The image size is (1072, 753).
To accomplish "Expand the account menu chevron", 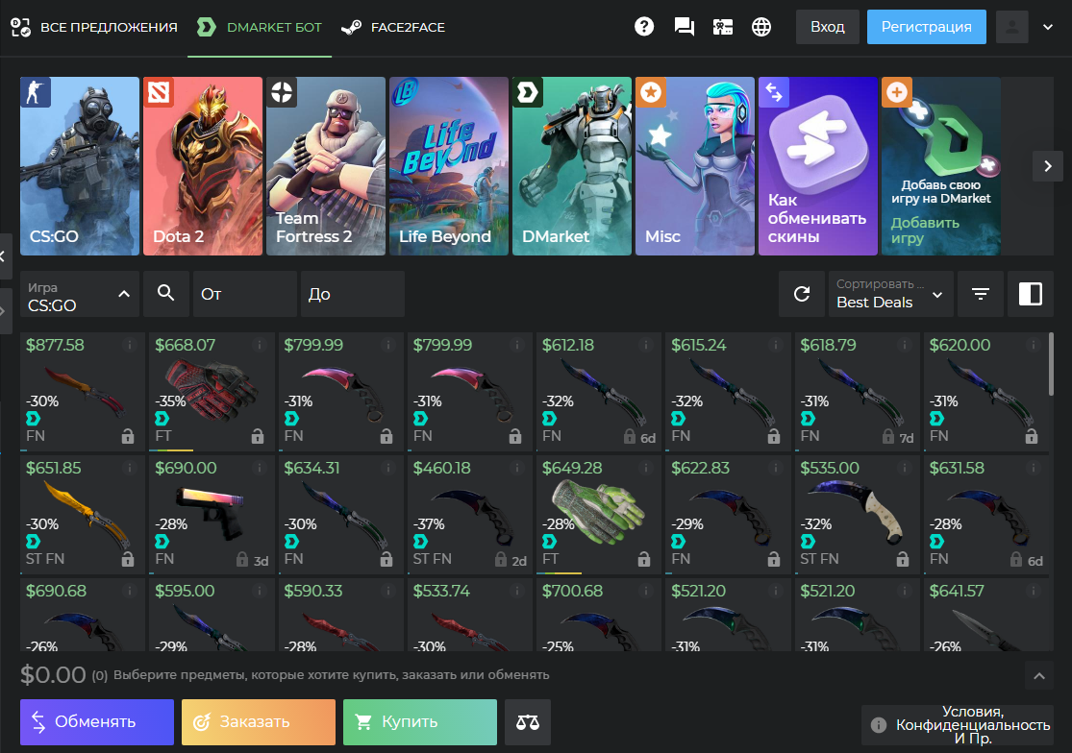I will point(1047,27).
